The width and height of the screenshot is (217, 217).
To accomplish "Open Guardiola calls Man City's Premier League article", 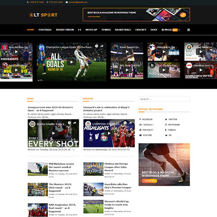I will [118, 186].
